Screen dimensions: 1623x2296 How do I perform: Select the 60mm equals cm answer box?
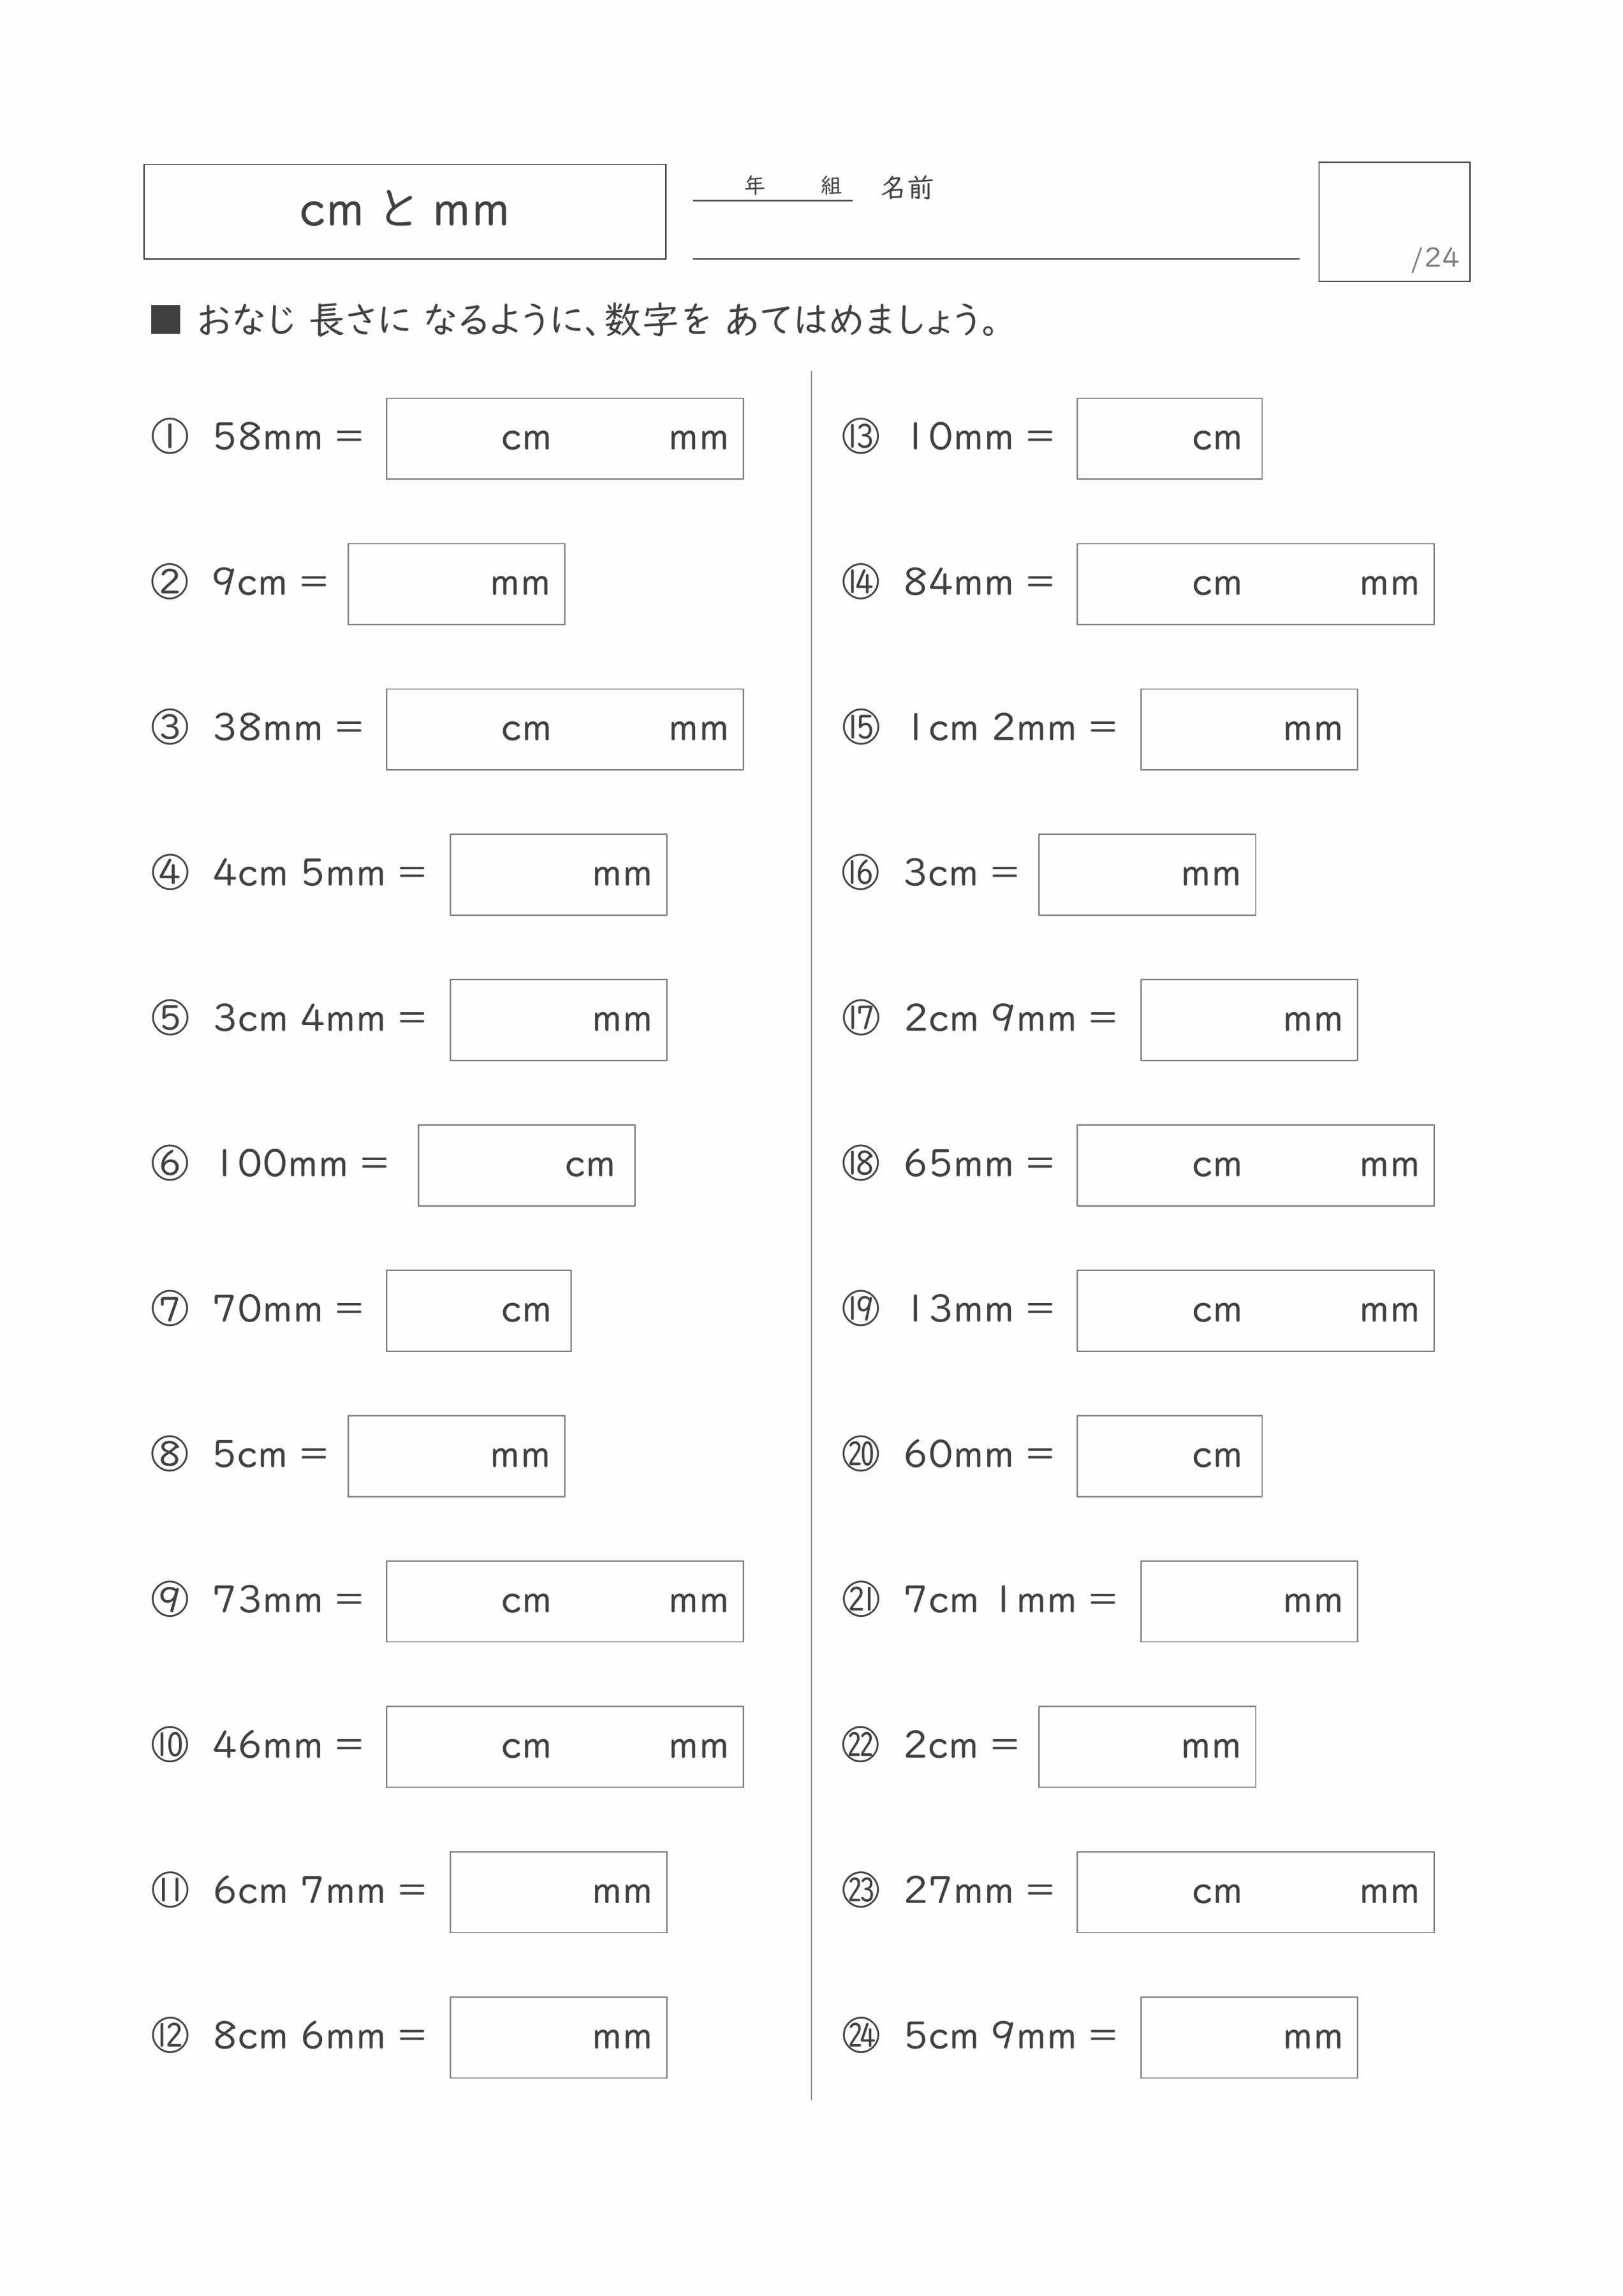click(x=1169, y=1456)
